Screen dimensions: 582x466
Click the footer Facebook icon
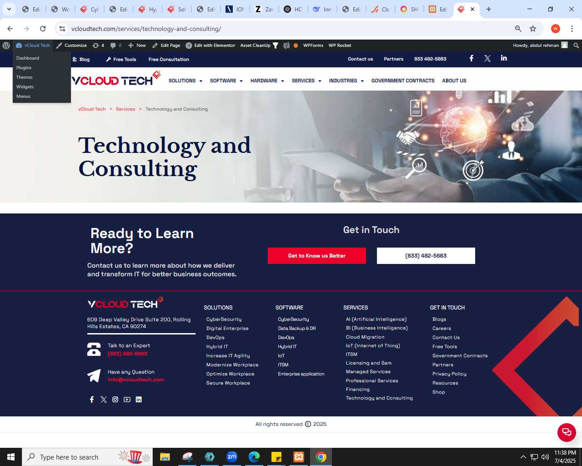point(92,400)
